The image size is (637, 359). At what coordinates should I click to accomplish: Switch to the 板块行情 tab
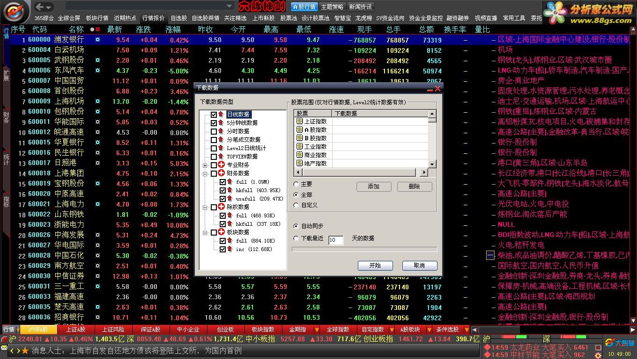97,18
